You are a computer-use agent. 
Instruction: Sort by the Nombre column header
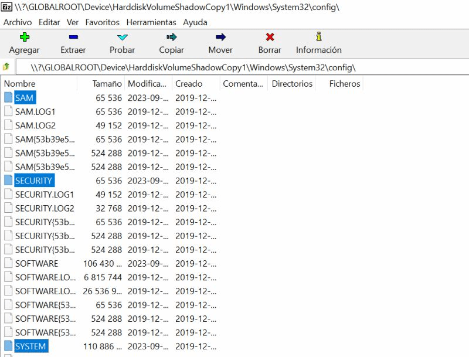[20, 84]
